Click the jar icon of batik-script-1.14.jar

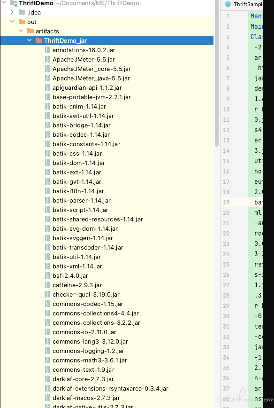[47, 210]
